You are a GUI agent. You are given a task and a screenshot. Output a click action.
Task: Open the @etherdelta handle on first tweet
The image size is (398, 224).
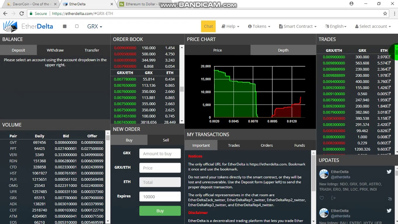(340, 177)
